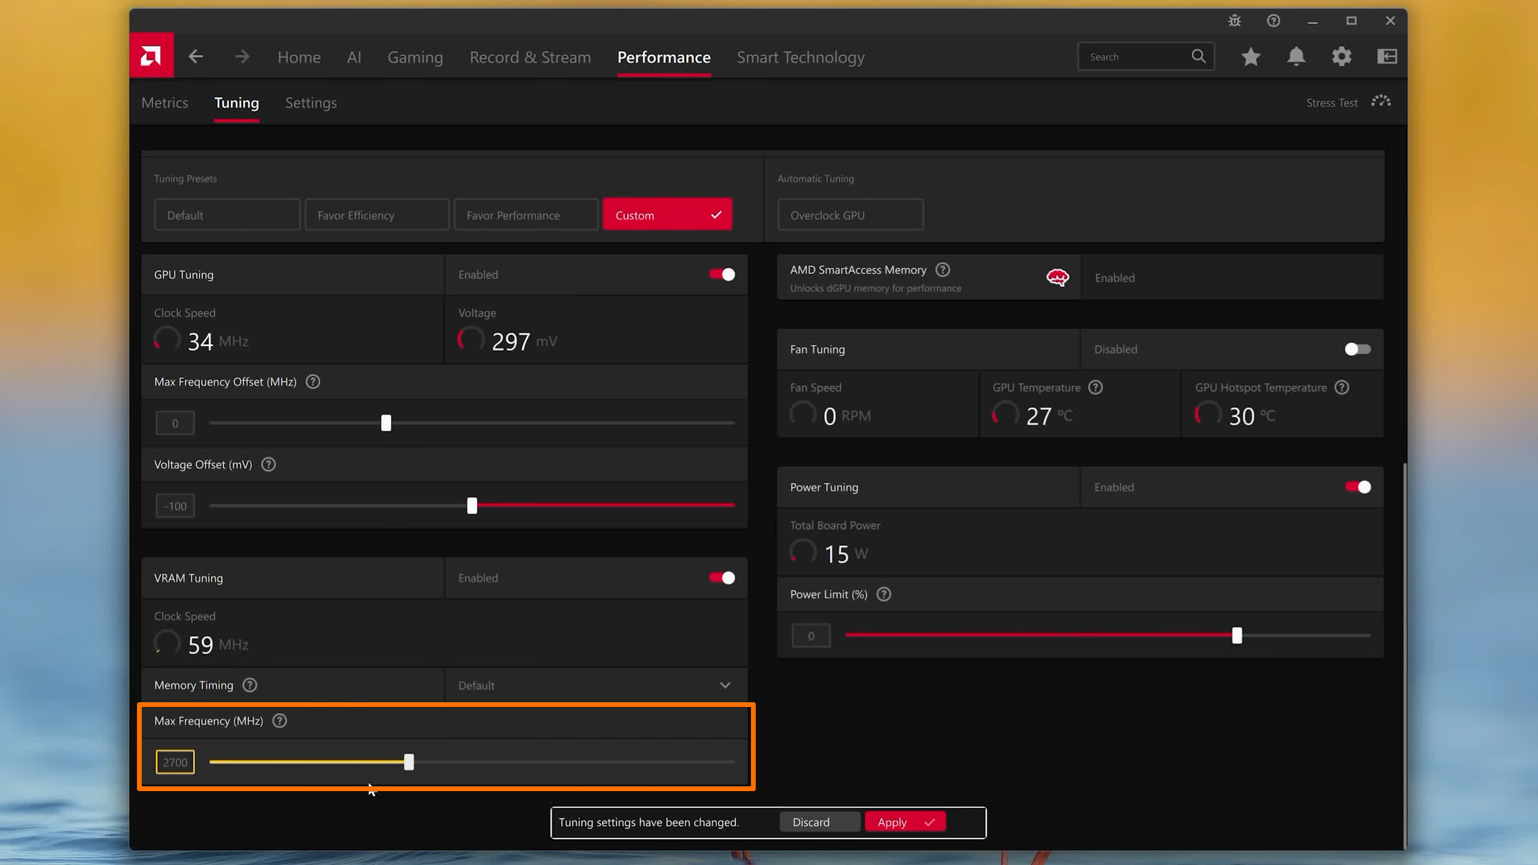Click the SmartAccess Memory brain icon
Screen dimensions: 1538x865
pos(1057,278)
